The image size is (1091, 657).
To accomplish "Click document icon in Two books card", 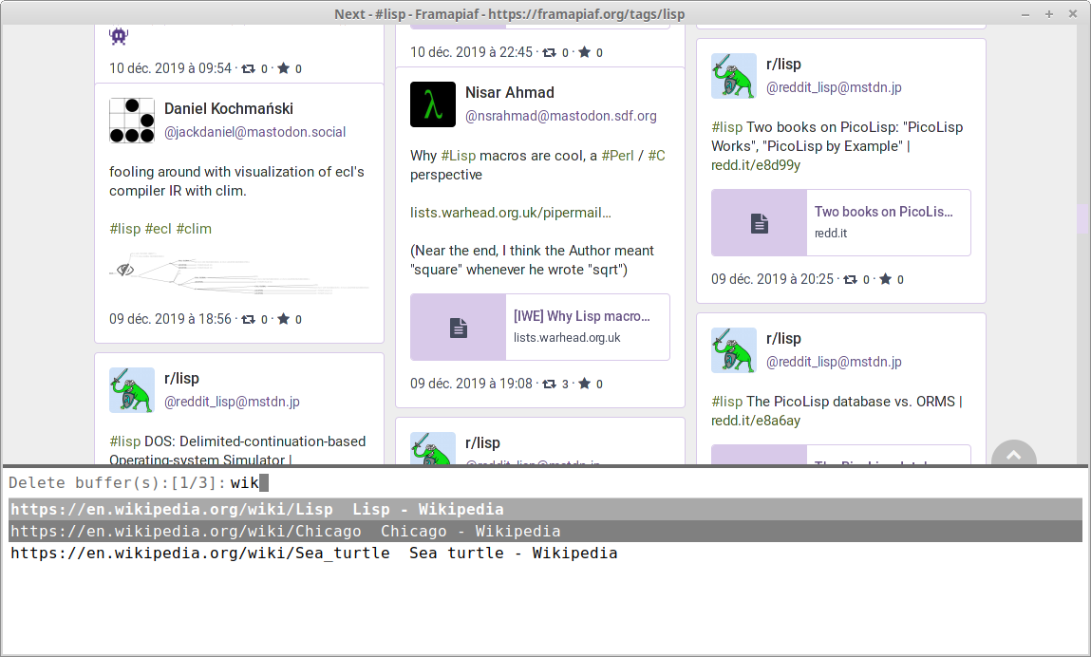I will tap(760, 223).
